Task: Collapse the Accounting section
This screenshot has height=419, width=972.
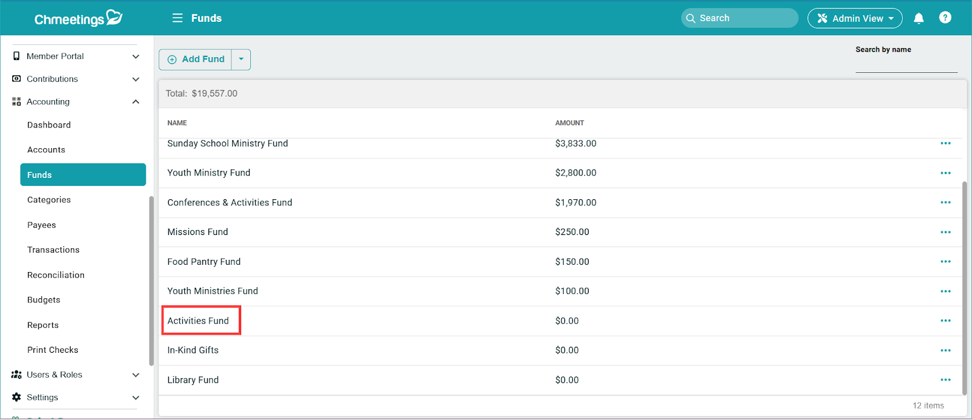Action: pyautogui.click(x=135, y=102)
